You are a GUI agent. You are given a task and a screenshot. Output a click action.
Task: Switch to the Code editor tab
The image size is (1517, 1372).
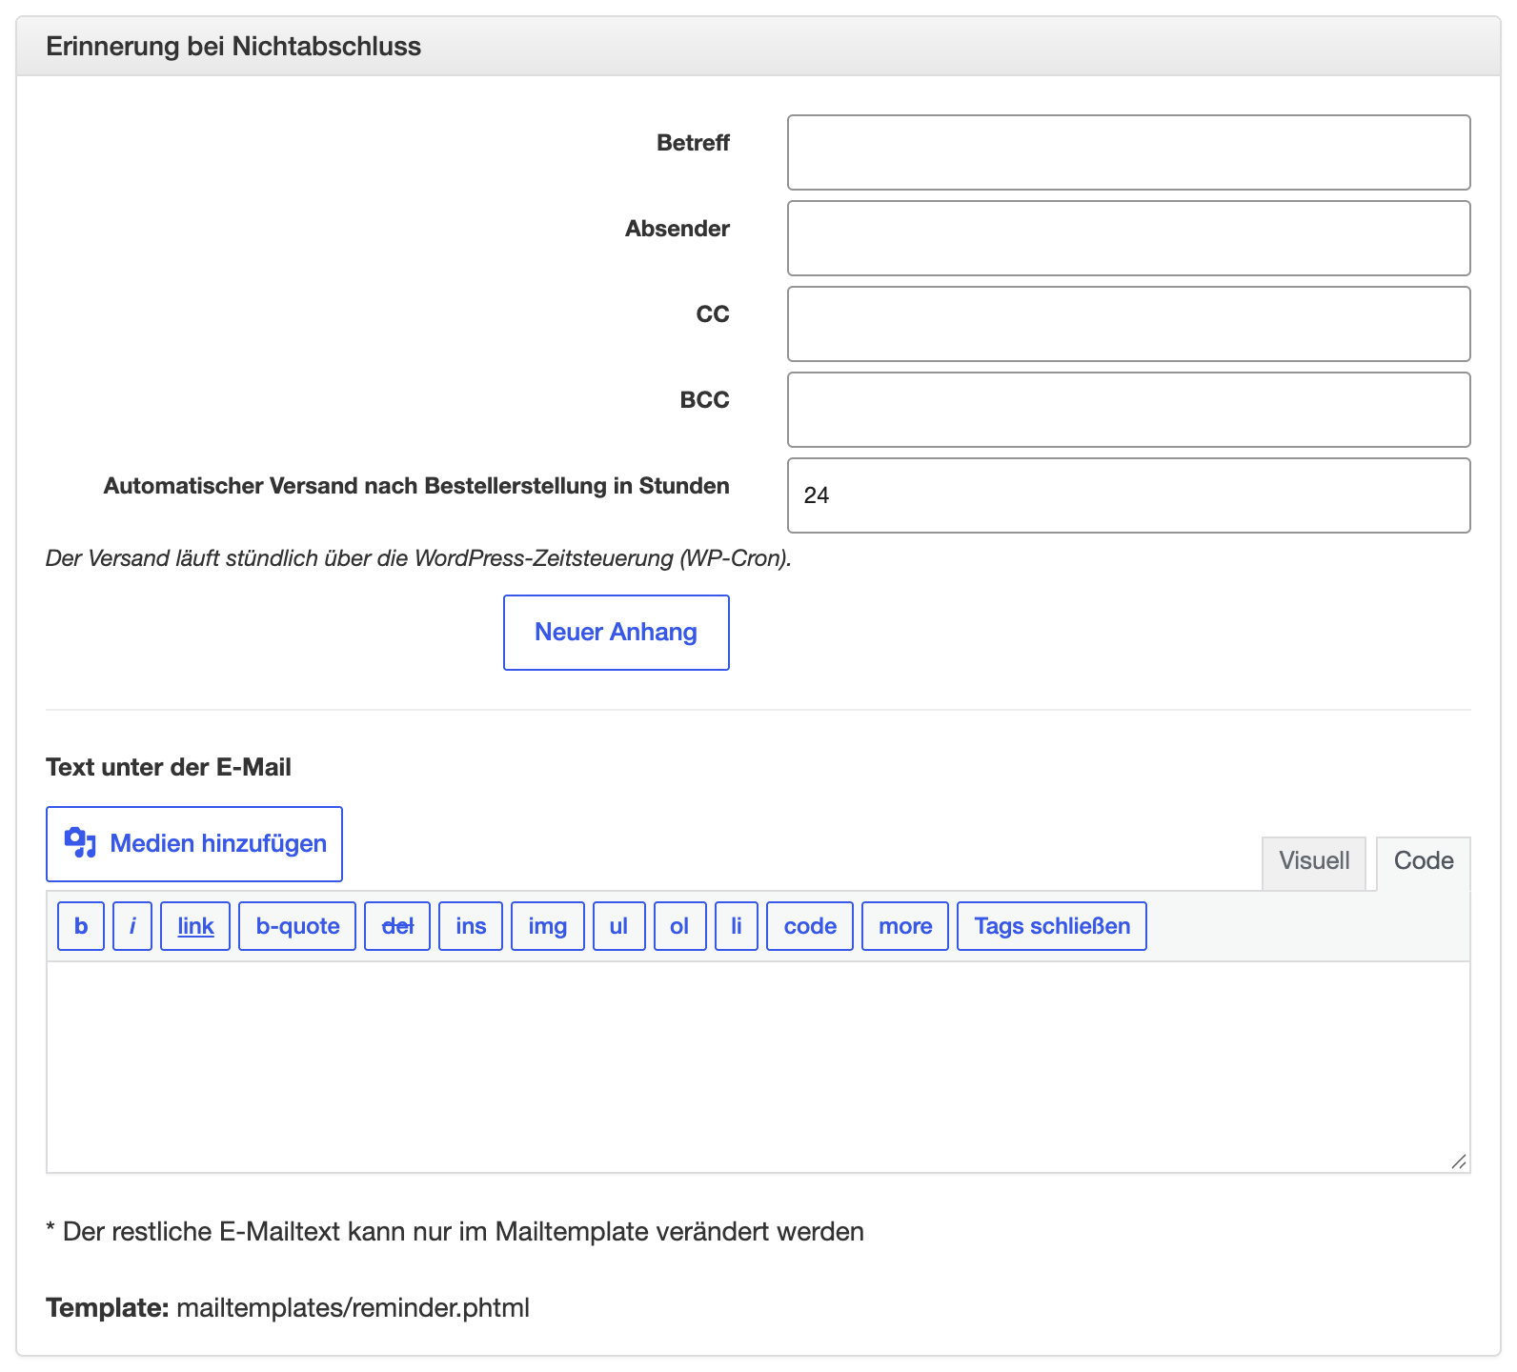coord(1424,862)
